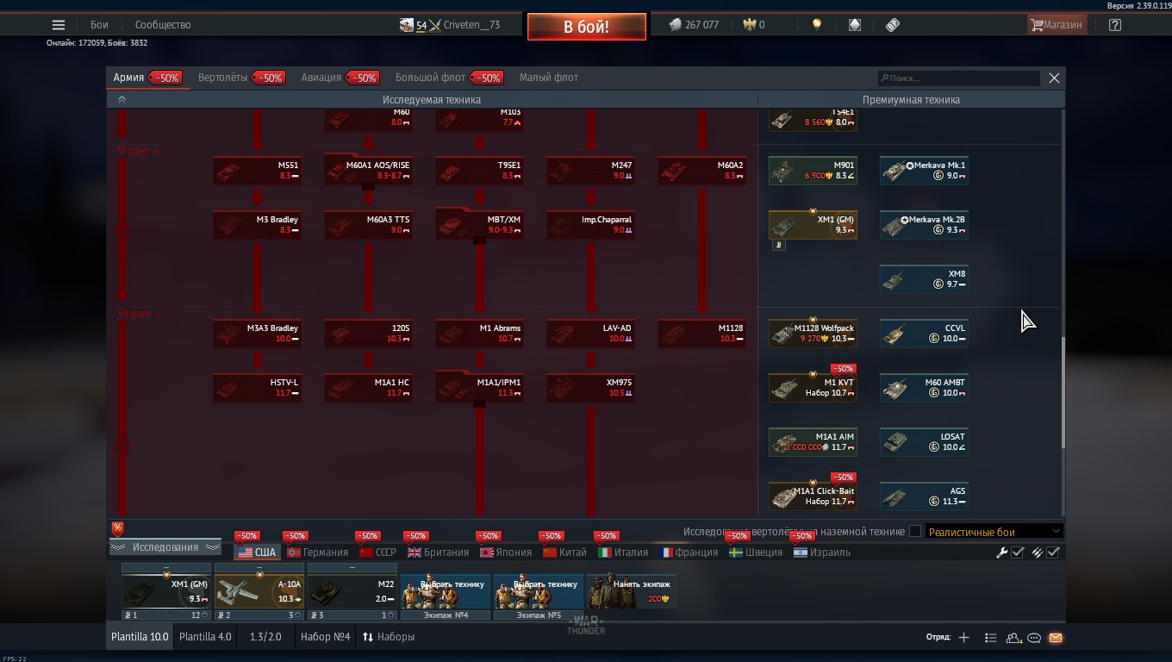Collapse the VI ранг section
Viewport: 1172px width, 662px height.
point(138,151)
